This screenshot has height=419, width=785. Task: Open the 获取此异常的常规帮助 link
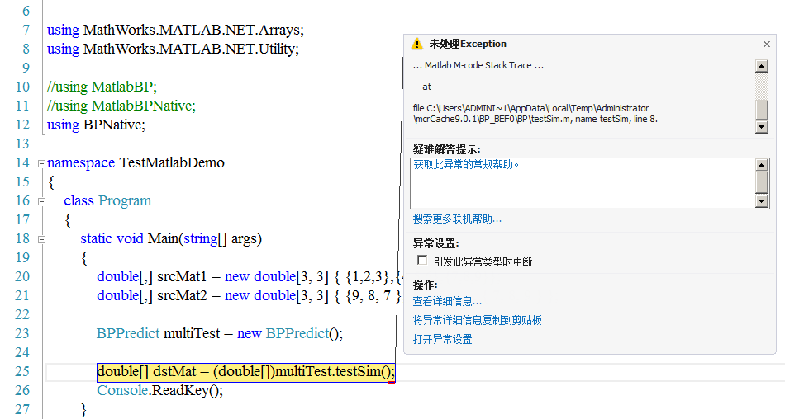tap(467, 165)
